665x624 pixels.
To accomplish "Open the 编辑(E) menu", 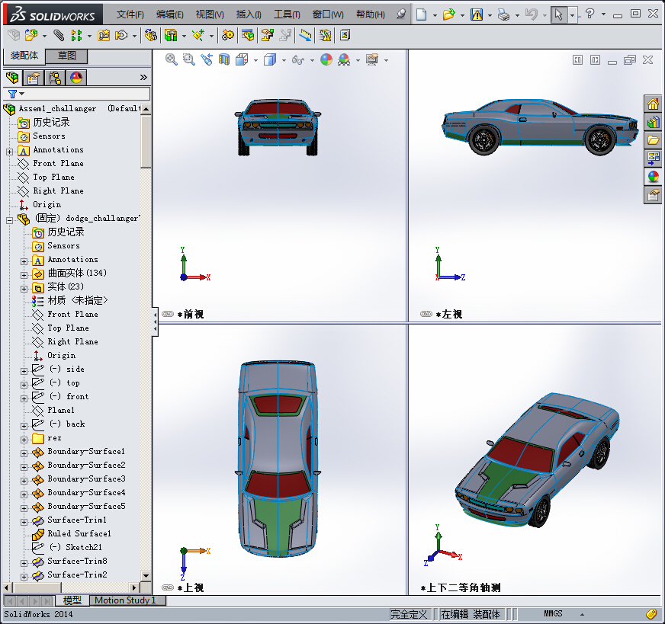I will click(x=169, y=14).
